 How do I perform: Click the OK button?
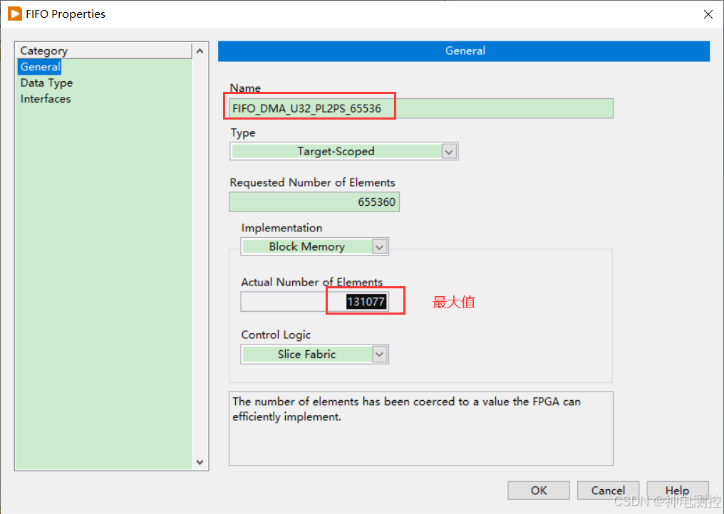pyautogui.click(x=539, y=490)
